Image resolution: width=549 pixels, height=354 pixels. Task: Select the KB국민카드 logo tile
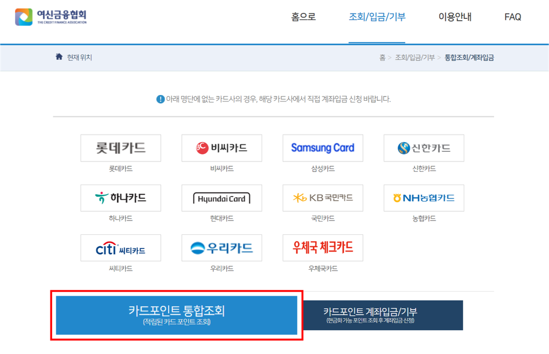coord(323,198)
